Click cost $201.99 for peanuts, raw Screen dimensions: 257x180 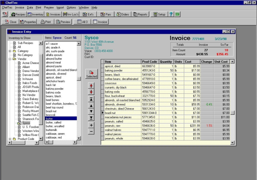pyautogui.click(x=192, y=126)
